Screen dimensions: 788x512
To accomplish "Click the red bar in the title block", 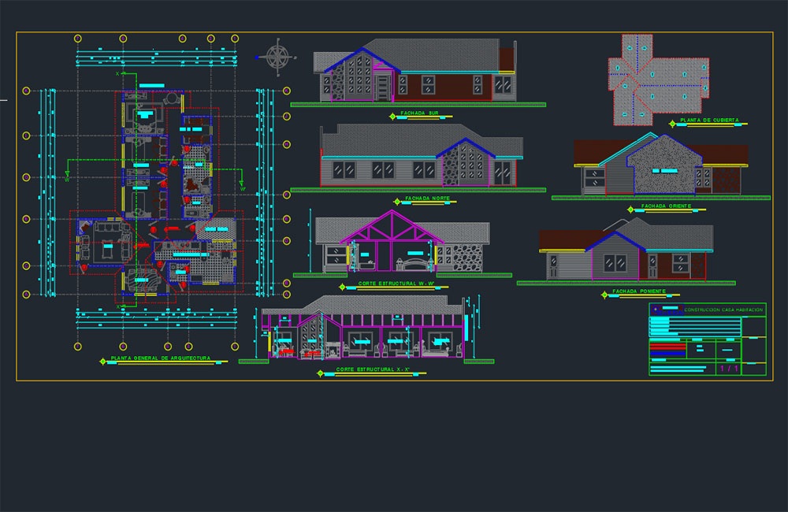I will [x=667, y=346].
